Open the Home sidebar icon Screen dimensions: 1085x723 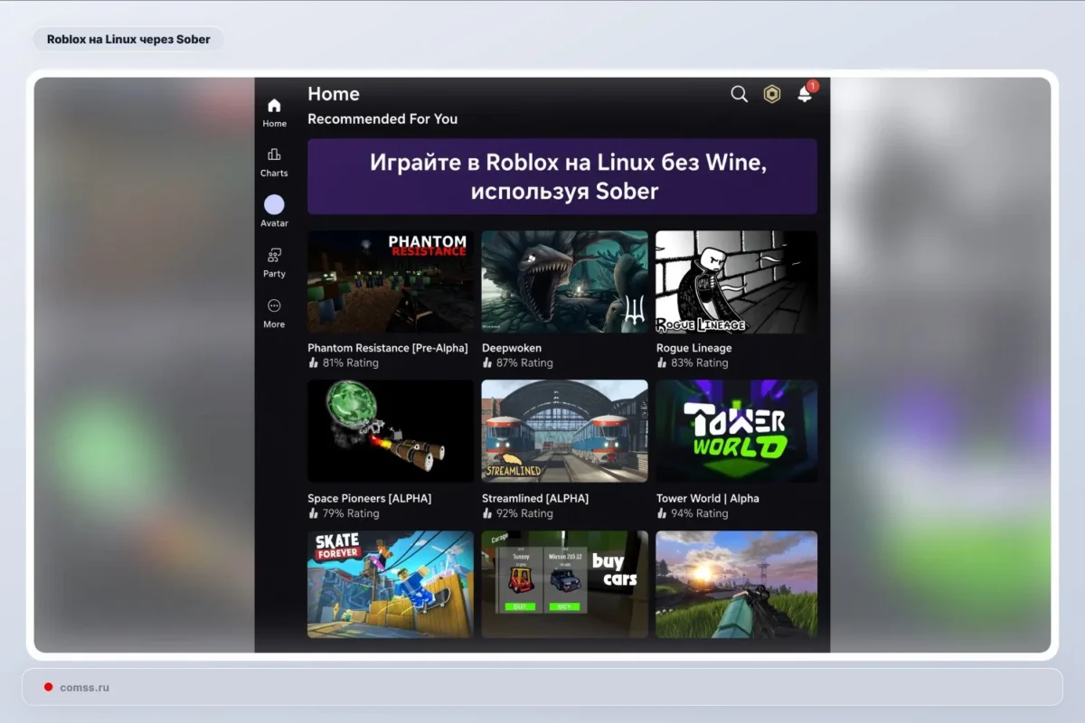point(274,106)
